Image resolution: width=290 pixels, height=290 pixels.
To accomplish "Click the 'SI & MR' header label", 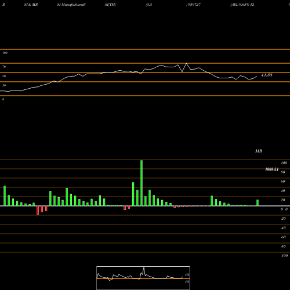I will [x=31, y=5].
